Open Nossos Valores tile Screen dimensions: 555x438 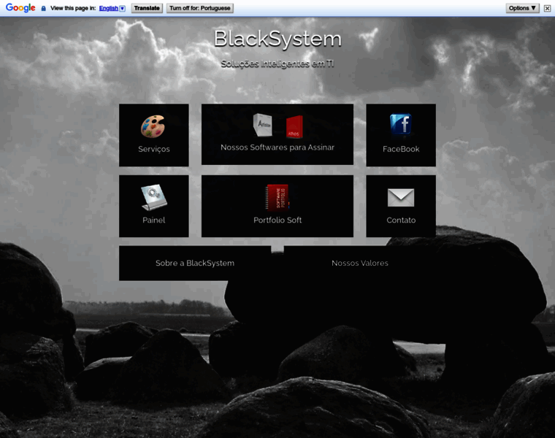click(x=360, y=264)
